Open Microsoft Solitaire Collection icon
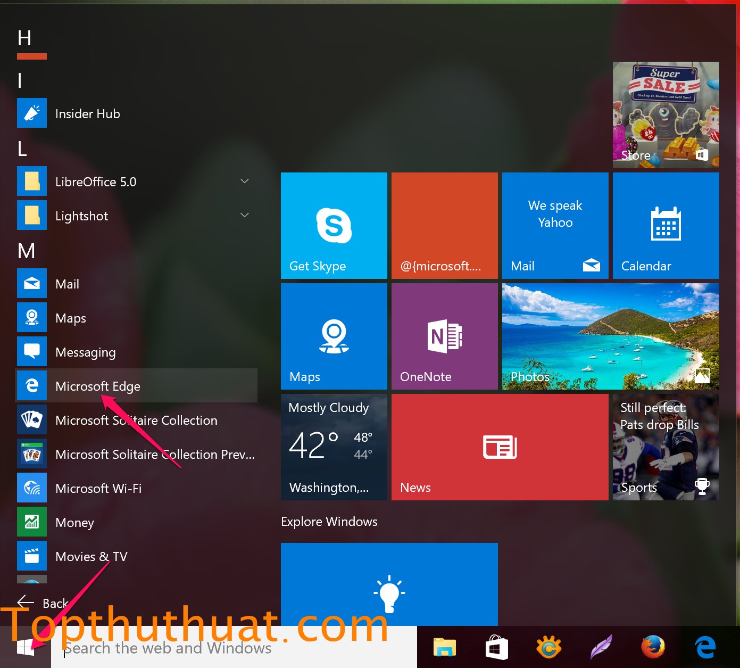Screen dimensions: 740x668 point(32,419)
